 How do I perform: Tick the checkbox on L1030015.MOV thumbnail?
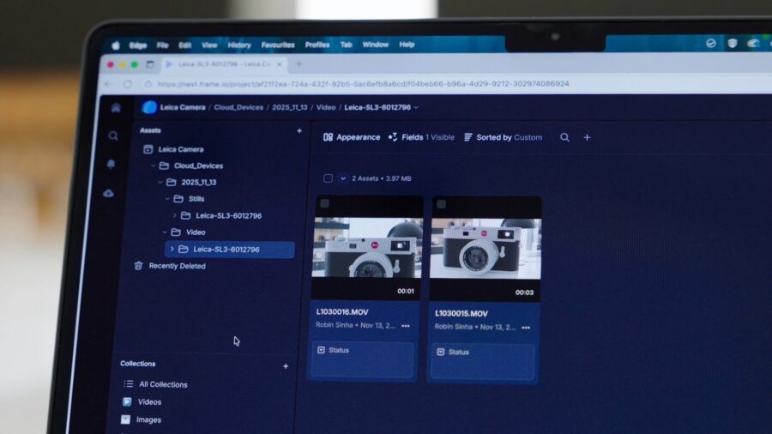point(441,204)
